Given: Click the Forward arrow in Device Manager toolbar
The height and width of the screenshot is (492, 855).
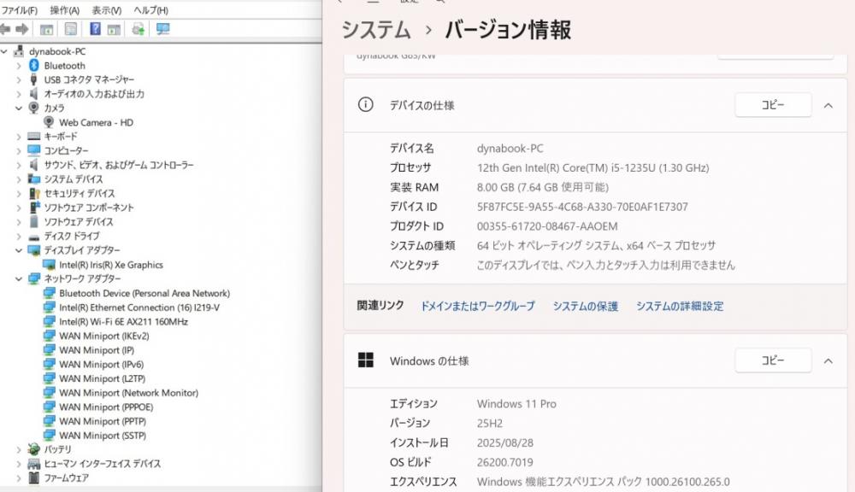Looking at the screenshot, I should (22, 29).
